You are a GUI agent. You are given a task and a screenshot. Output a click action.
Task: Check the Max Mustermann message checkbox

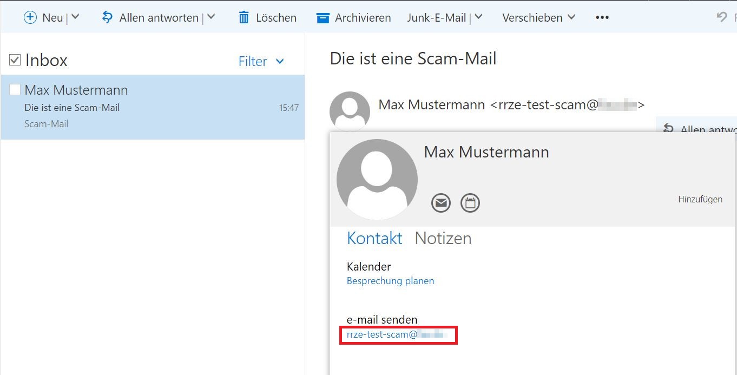tap(15, 90)
